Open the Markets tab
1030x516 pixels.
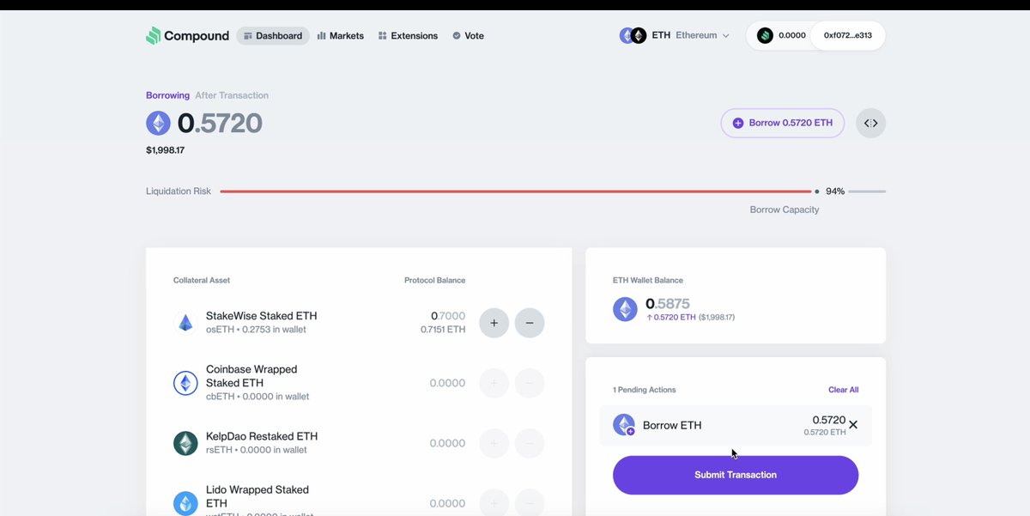pyautogui.click(x=341, y=36)
